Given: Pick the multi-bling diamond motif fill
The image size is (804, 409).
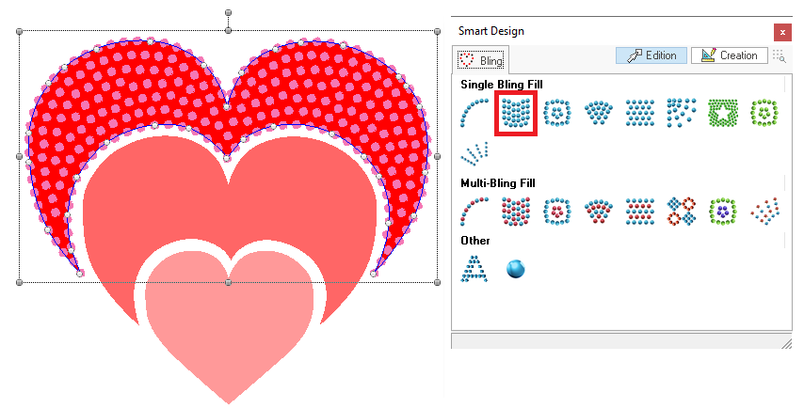Looking at the screenshot, I should coord(681,210).
